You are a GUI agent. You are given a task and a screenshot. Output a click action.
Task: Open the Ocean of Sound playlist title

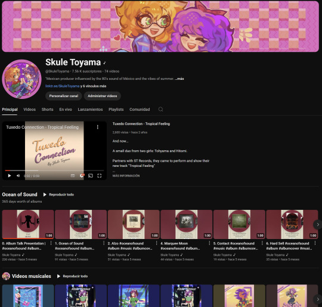[x=20, y=194]
